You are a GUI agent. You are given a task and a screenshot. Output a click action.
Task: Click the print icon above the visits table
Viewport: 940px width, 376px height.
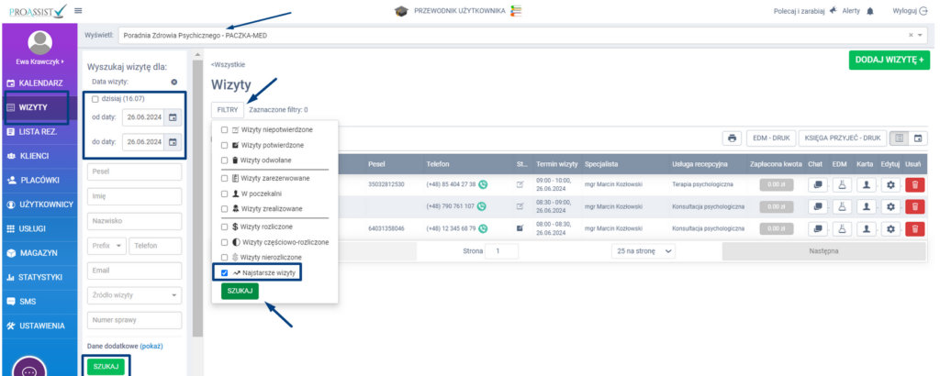coord(732,138)
